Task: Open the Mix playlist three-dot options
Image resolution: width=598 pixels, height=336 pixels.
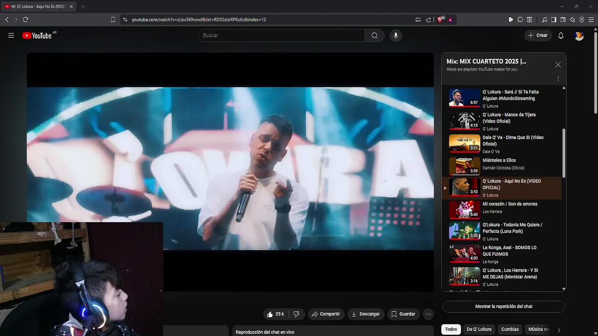Action: tap(558, 78)
